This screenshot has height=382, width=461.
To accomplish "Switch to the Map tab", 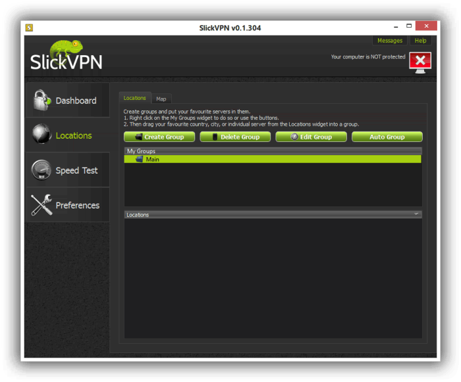I will [x=161, y=99].
